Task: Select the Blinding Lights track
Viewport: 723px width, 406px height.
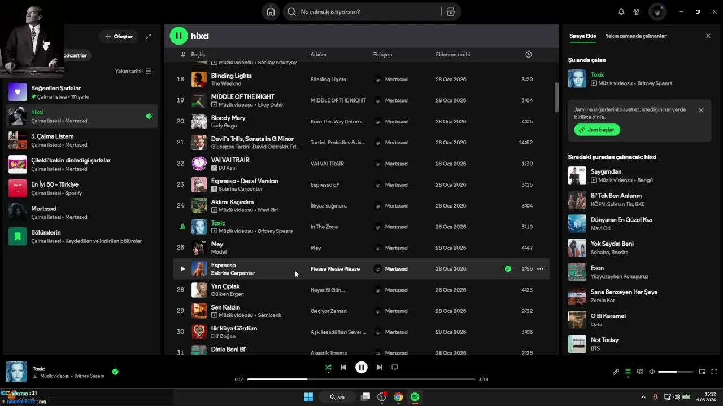Action: [x=361, y=80]
